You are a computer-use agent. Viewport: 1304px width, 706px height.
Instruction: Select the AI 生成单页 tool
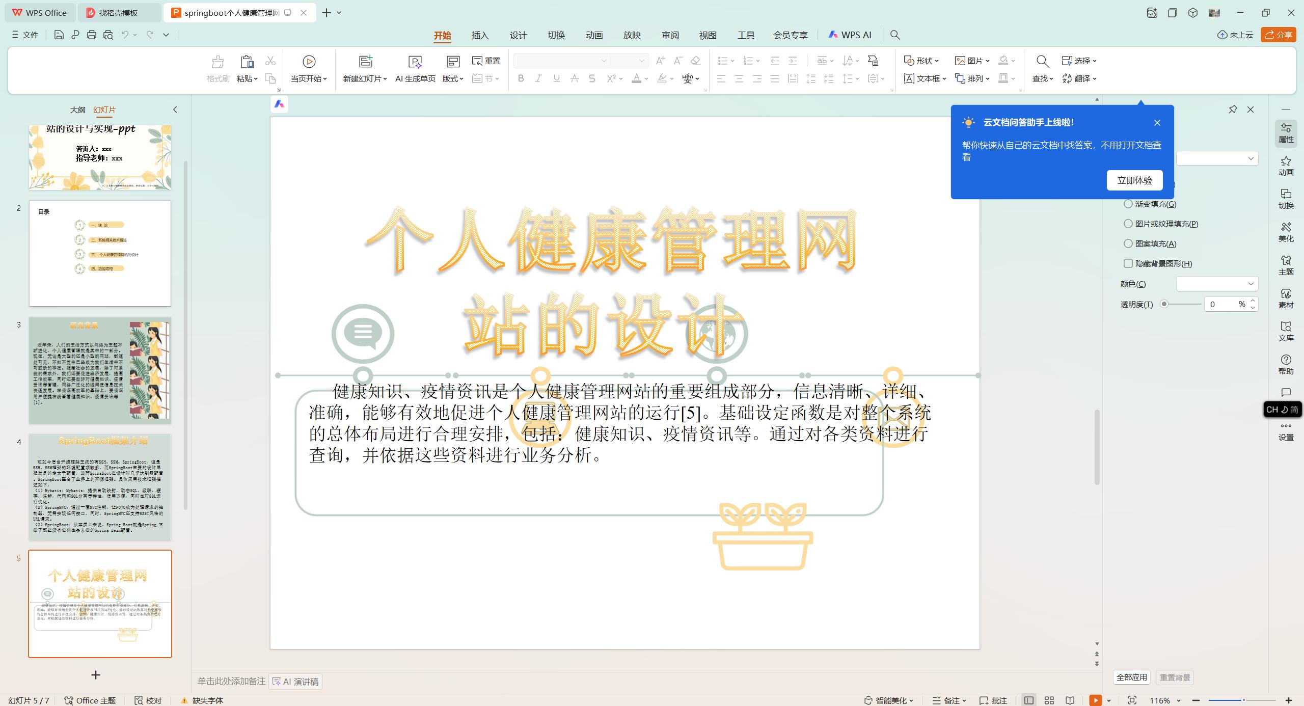coord(415,68)
